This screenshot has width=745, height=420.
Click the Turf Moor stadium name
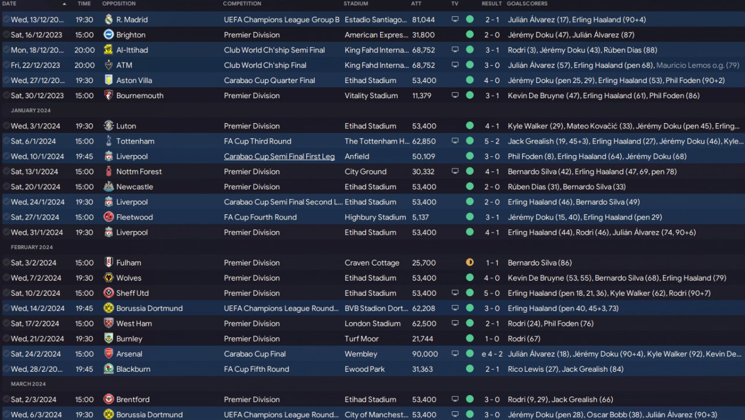pyautogui.click(x=361, y=339)
